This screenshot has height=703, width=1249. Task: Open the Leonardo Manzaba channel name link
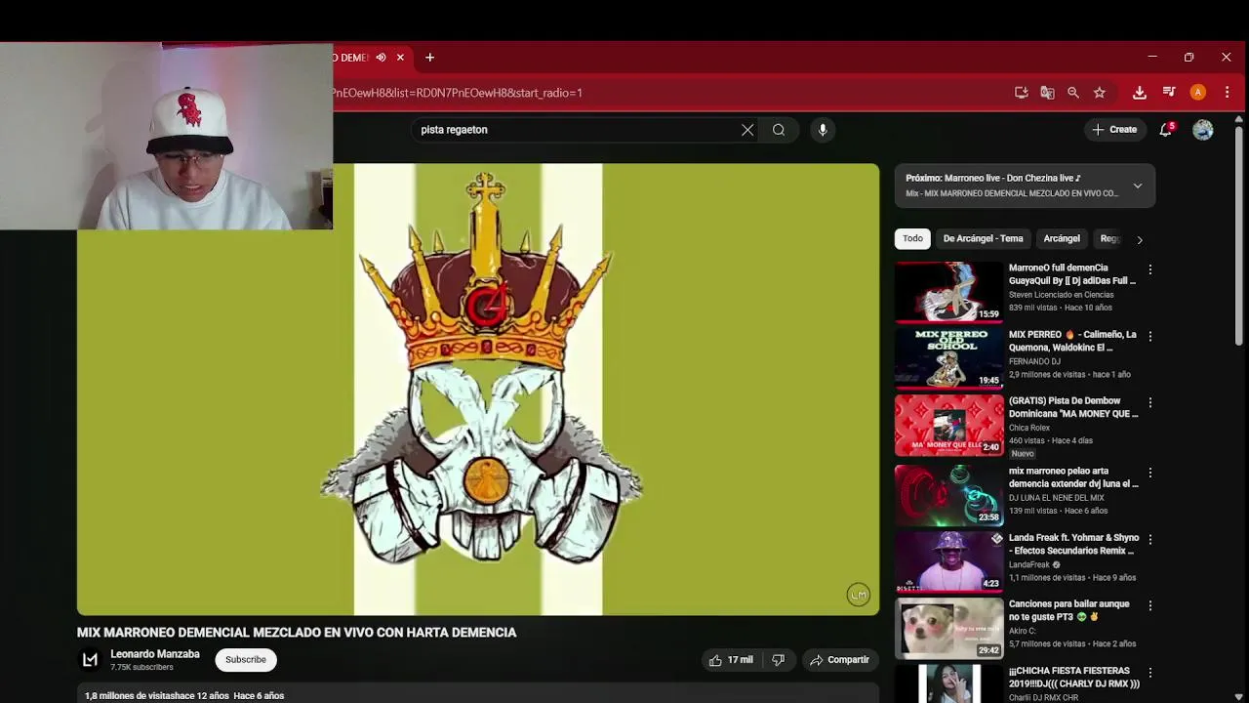155,654
